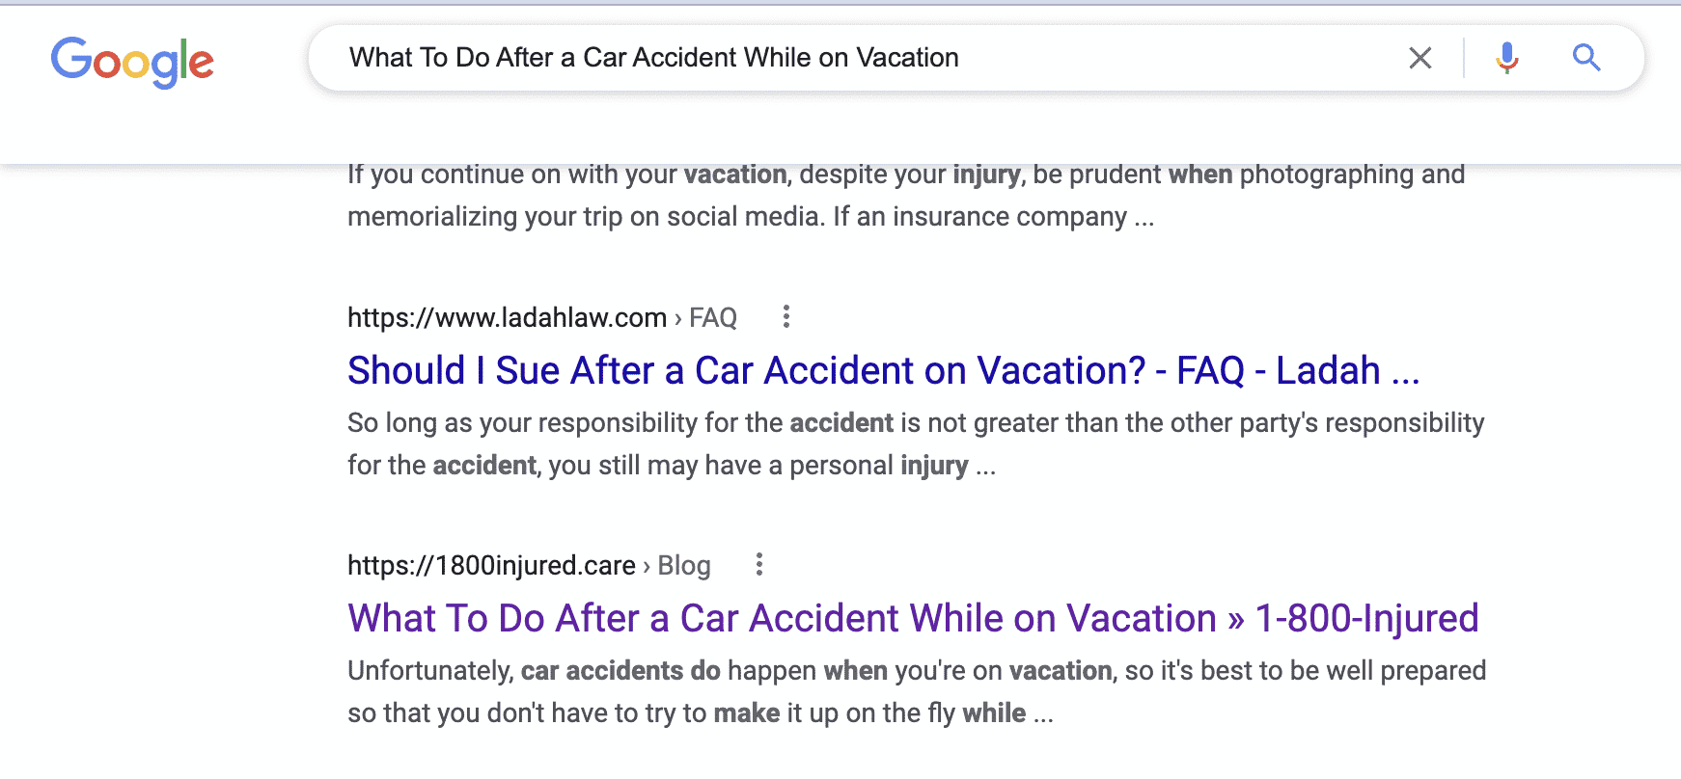Click the snippet beginning 'So long as your responsibility'
This screenshot has width=1681, height=779.
(916, 443)
